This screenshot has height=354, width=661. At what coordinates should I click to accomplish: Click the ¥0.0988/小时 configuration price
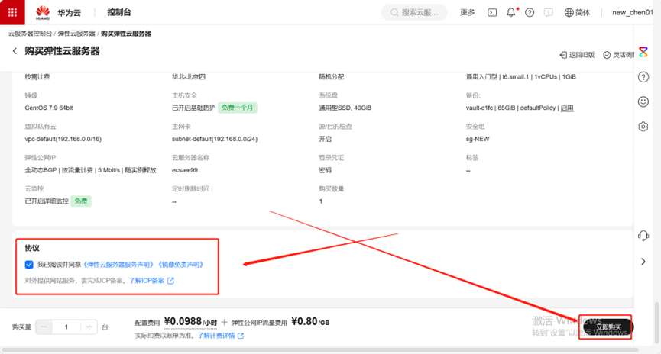click(x=190, y=322)
